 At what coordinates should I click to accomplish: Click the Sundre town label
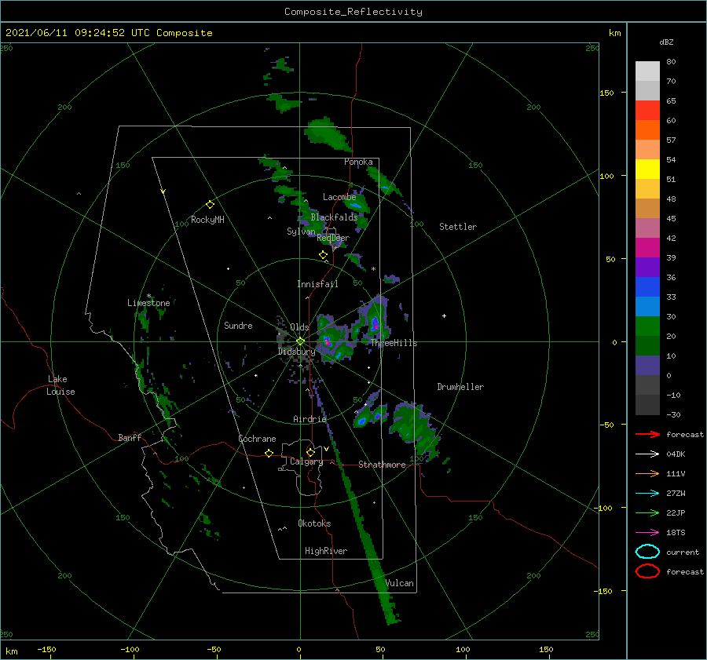coord(238,325)
